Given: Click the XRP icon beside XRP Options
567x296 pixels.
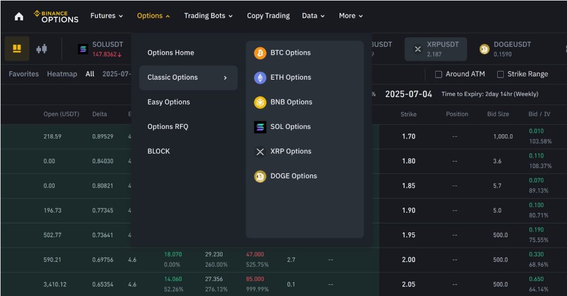Looking at the screenshot, I should (260, 152).
